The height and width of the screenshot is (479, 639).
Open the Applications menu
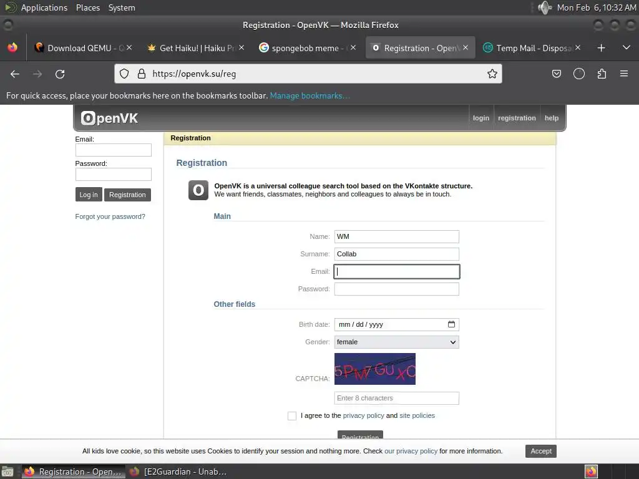pyautogui.click(x=44, y=7)
